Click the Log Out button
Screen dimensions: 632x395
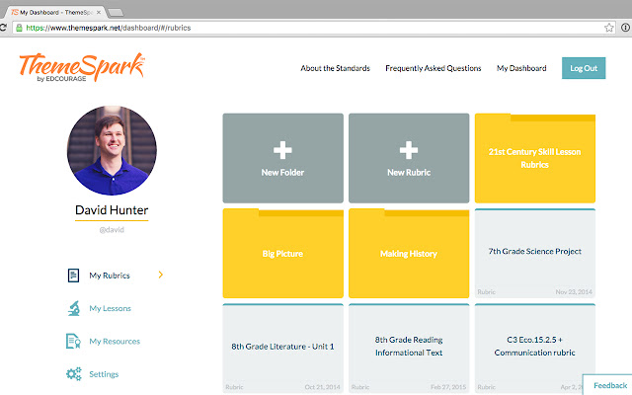point(584,68)
